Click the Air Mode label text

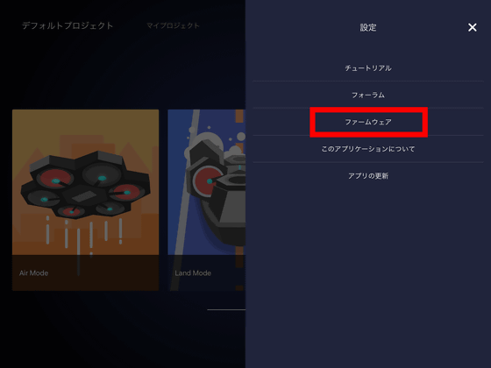pos(34,272)
